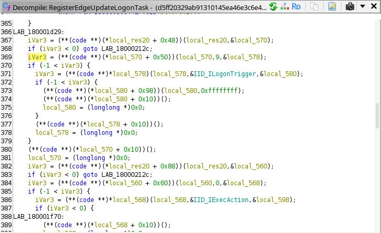381x233 pixels.
Task: Take a snapshot with the camera icon
Action: (x=350, y=6)
